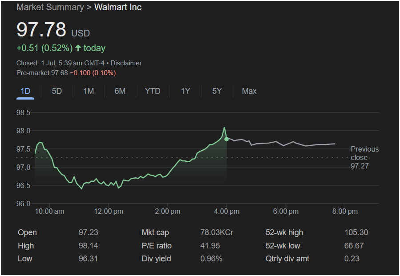Show the 6M chart range
Screen dimensions: 400x276
point(120,91)
